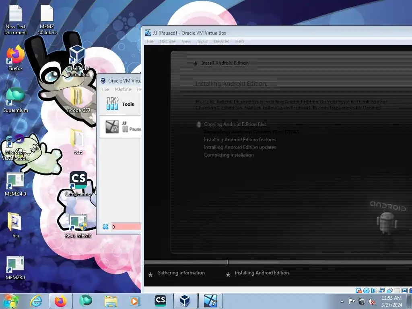The height and width of the screenshot is (309, 412).
Task: Select the test folder on desktop
Action: [x=78, y=142]
